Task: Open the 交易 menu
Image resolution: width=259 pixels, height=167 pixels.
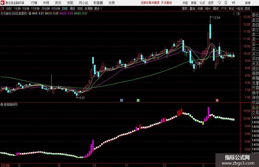Action: (x=112, y=3)
